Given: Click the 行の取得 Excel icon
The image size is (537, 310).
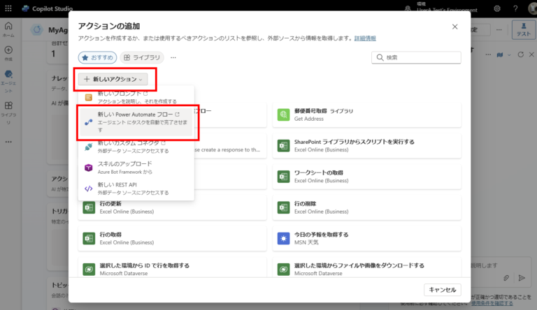Looking at the screenshot, I should pyautogui.click(x=89, y=238).
